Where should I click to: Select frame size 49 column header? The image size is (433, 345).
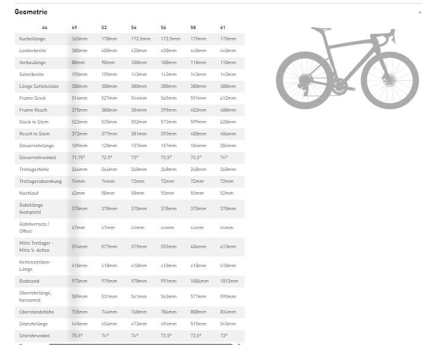[74, 28]
